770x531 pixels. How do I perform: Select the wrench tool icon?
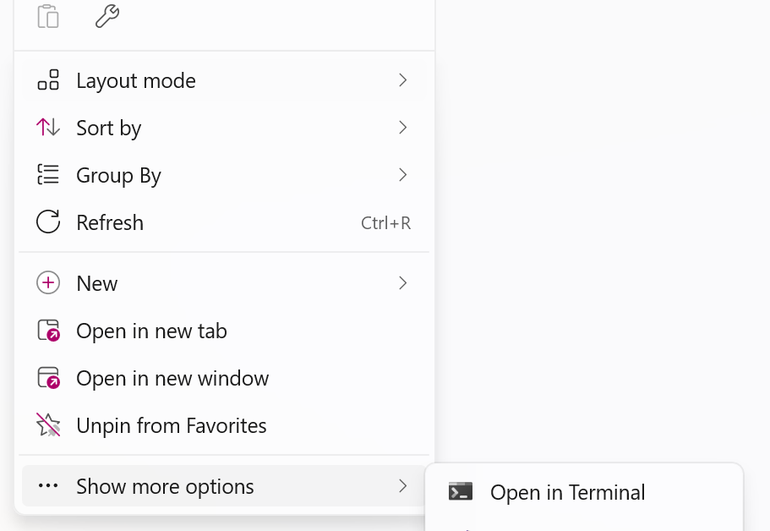106,15
